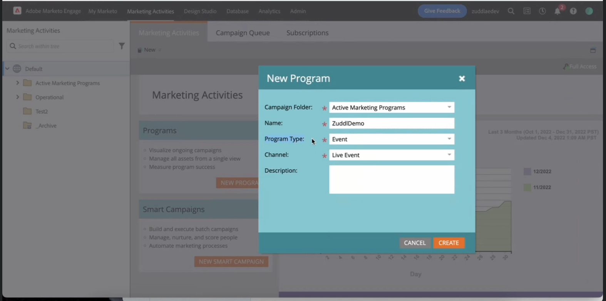Click the collapse panel icon at right of toolbar
The image size is (606, 301).
pyautogui.click(x=593, y=50)
